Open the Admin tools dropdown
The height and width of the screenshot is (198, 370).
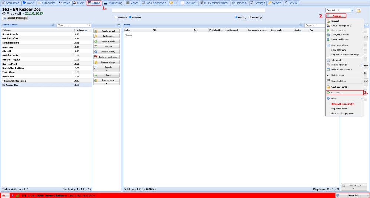tap(354, 187)
